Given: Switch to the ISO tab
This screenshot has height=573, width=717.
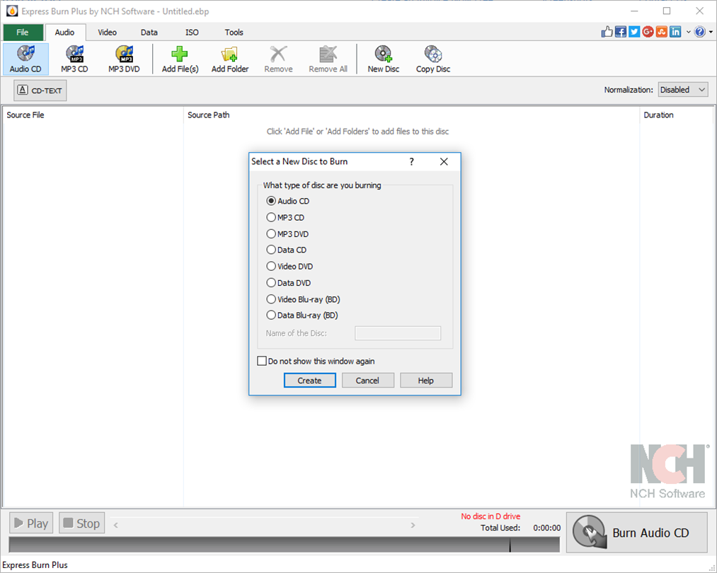Looking at the screenshot, I should [192, 33].
